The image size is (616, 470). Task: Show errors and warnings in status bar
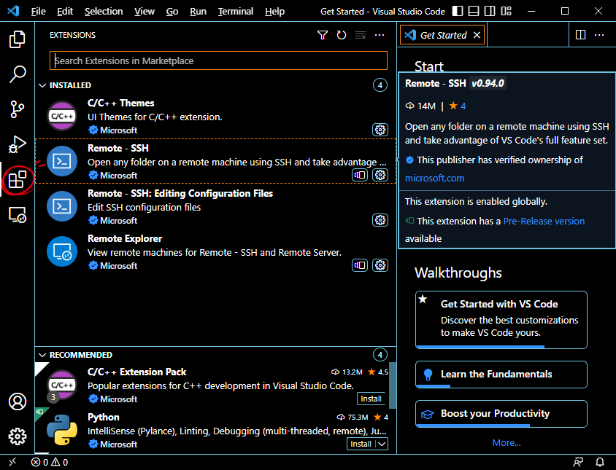click(50, 462)
